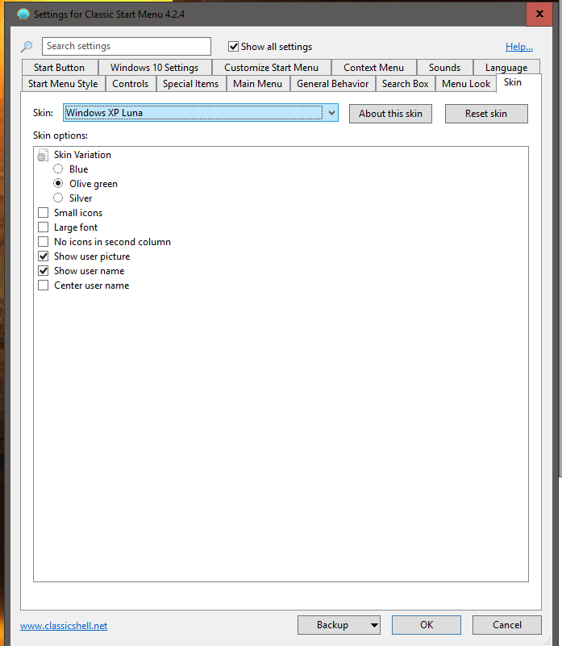Click the Skin Variation gear icon
562x646 pixels.
coord(43,156)
